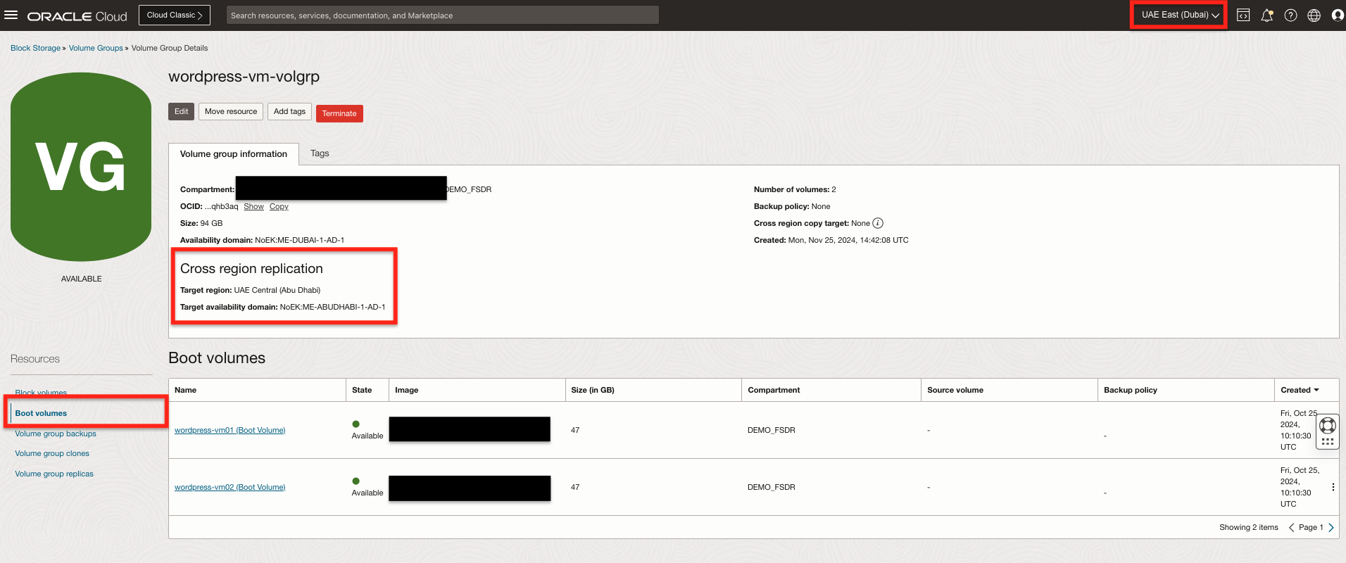
Task: Open the language globe icon
Action: click(1314, 15)
